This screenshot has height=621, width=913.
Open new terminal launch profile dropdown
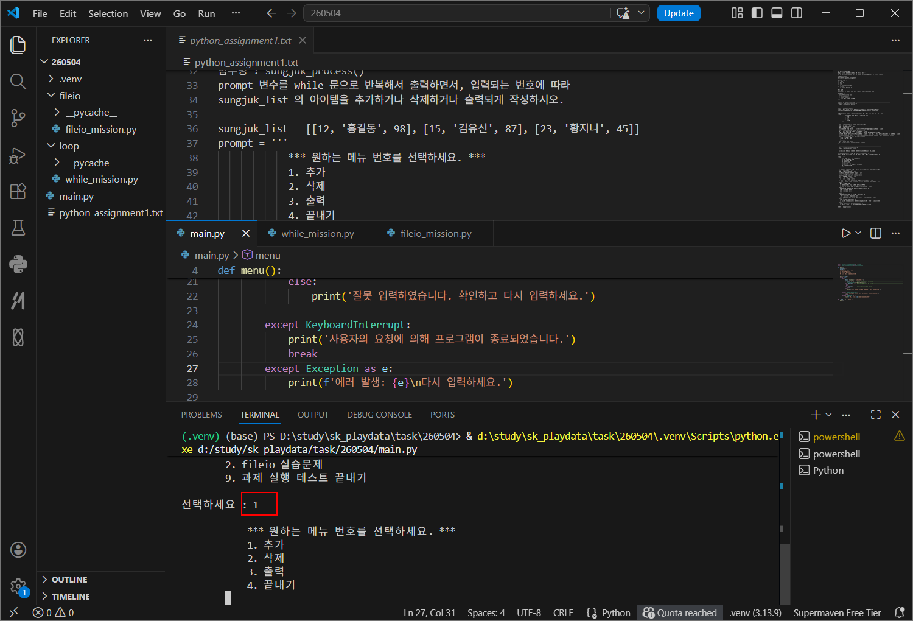[829, 415]
